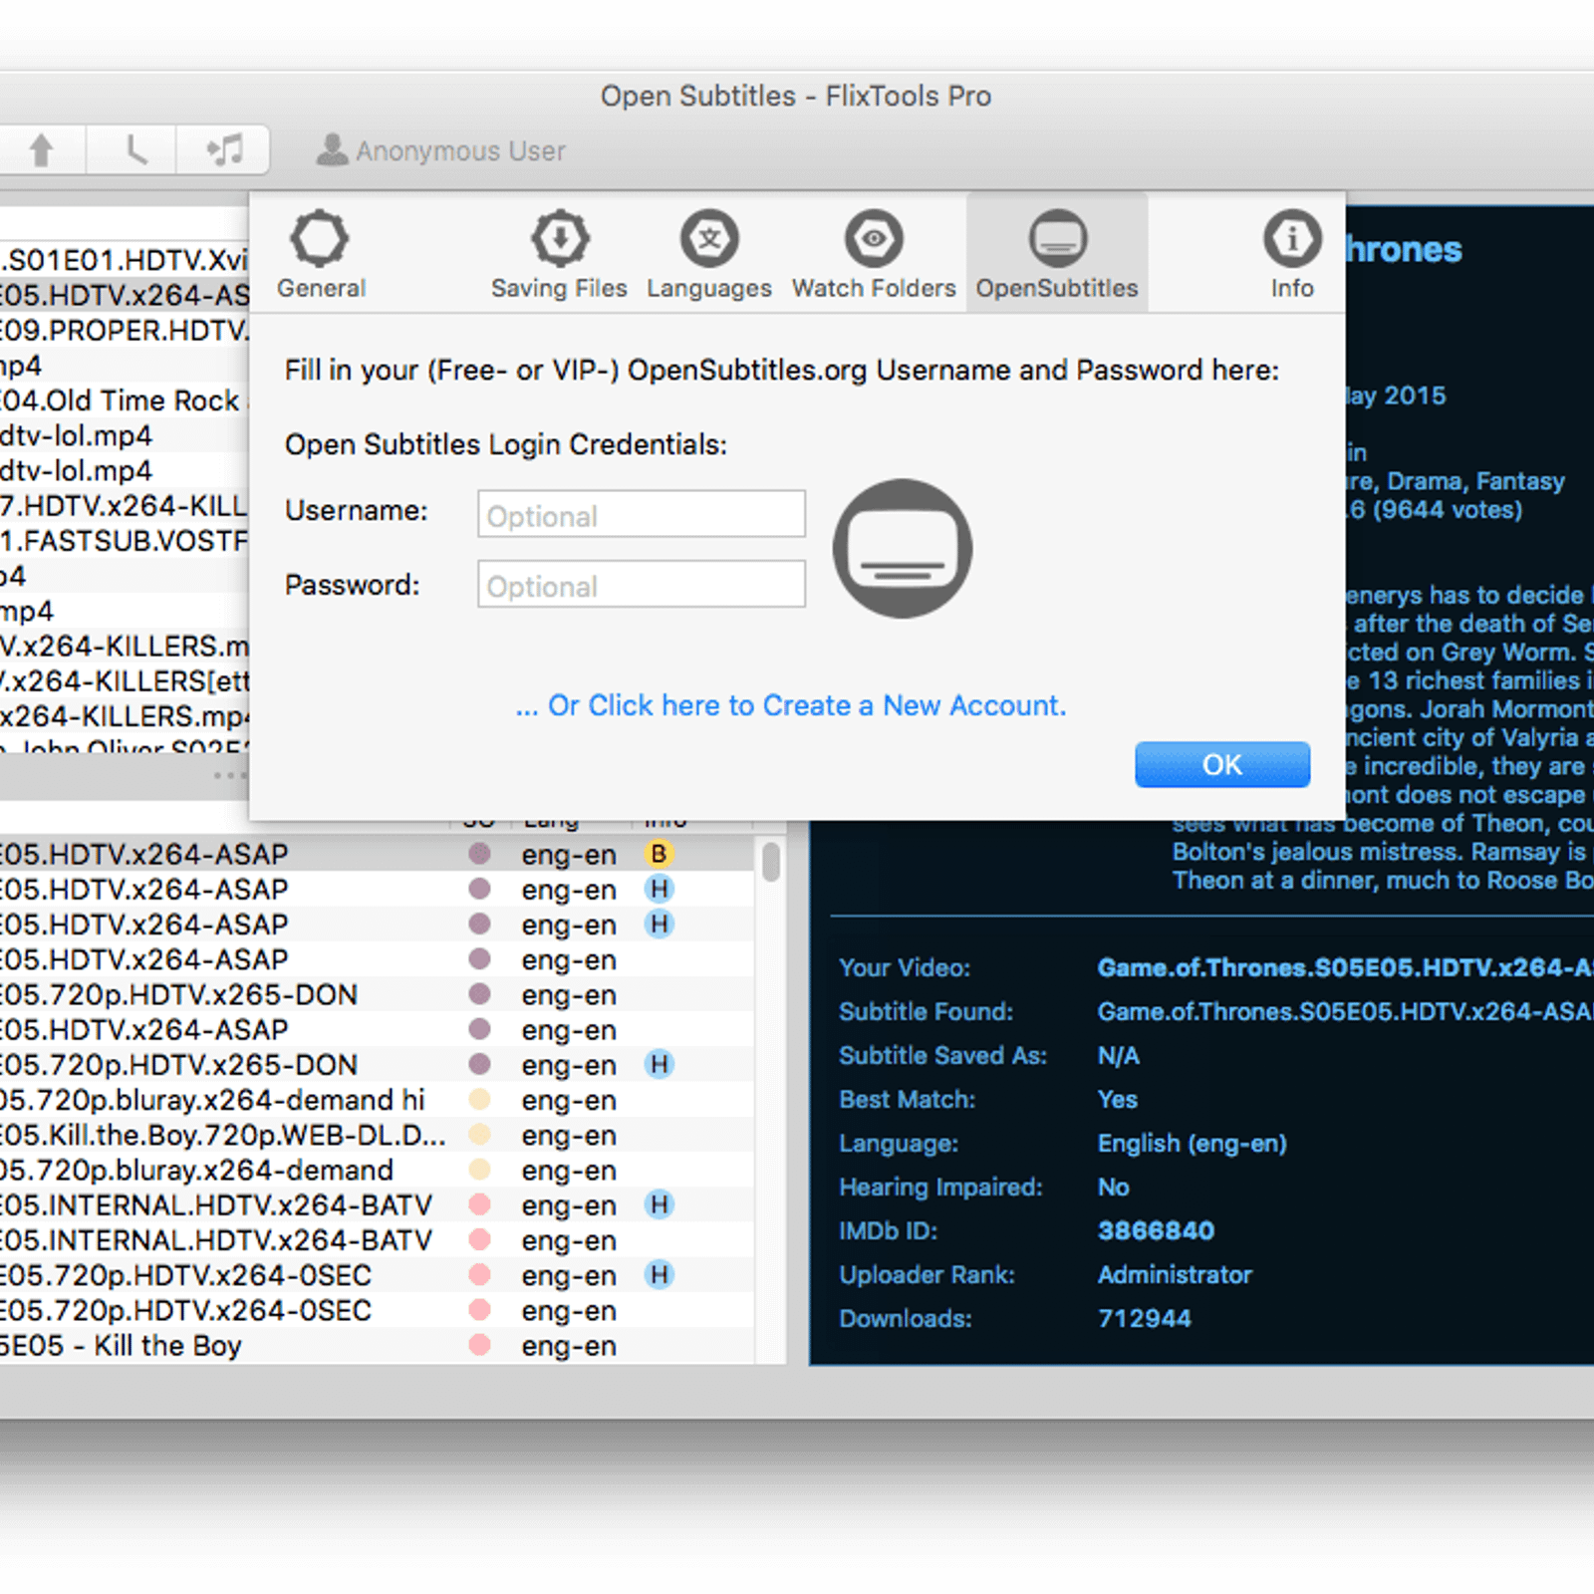Click H badge on third HDTV.x264-ASAP row
Image resolution: width=1594 pixels, height=1594 pixels.
click(x=659, y=924)
